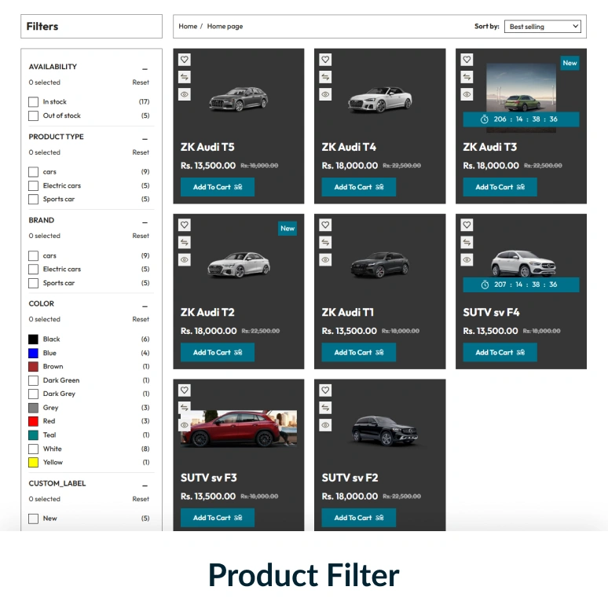Add ZK Audi T1 to cart

(x=358, y=352)
